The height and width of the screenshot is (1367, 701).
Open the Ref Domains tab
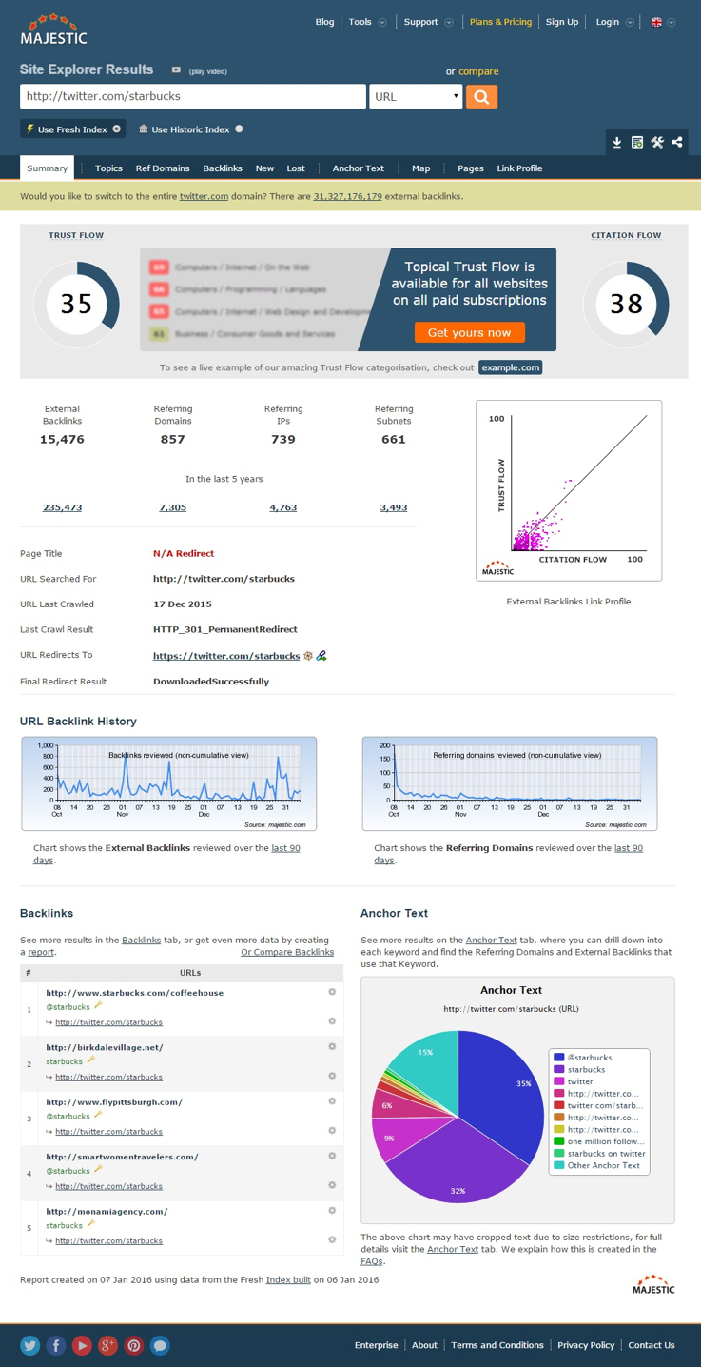tap(163, 168)
